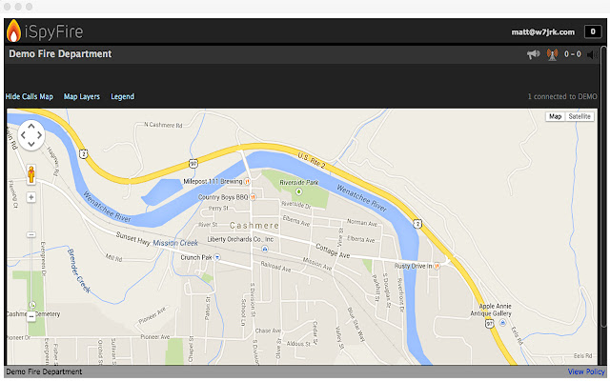The width and height of the screenshot is (610, 381).
Task: Click the Country Boys BBQ restaurant marker
Action: pos(253,197)
